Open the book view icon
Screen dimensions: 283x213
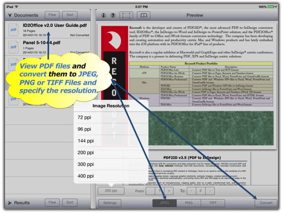pyautogui.click(x=143, y=15)
